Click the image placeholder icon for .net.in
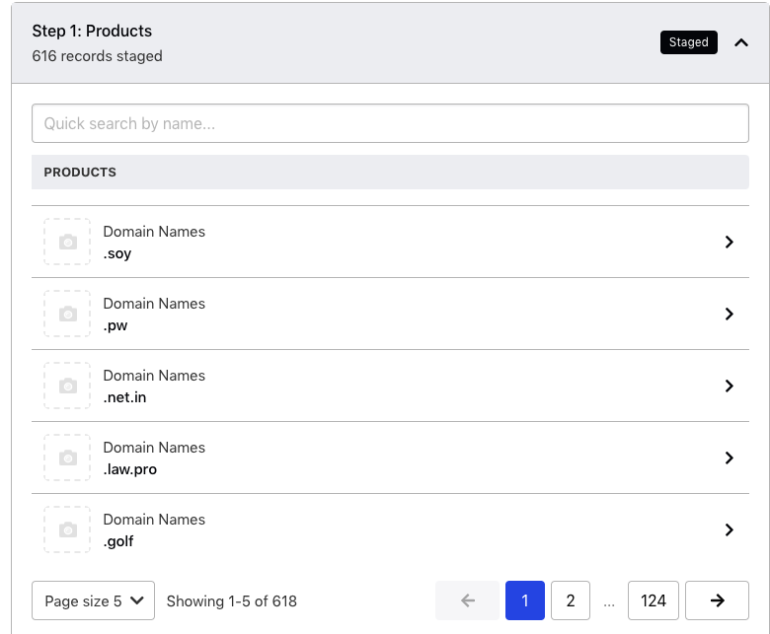This screenshot has height=634, width=770. tap(67, 386)
